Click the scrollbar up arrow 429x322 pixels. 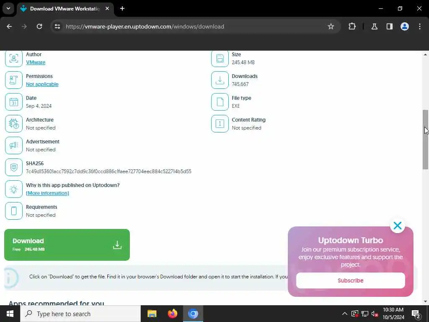click(x=425, y=55)
